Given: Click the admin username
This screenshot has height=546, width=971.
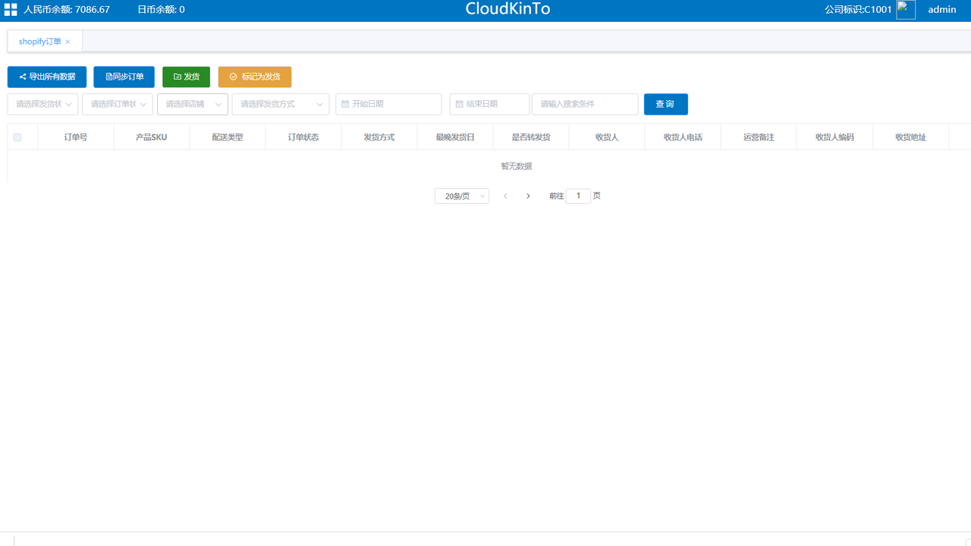Looking at the screenshot, I should coord(942,10).
